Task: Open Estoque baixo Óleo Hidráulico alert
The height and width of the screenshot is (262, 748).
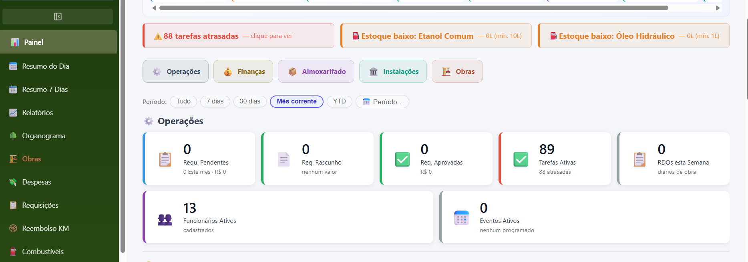Action: coord(633,36)
